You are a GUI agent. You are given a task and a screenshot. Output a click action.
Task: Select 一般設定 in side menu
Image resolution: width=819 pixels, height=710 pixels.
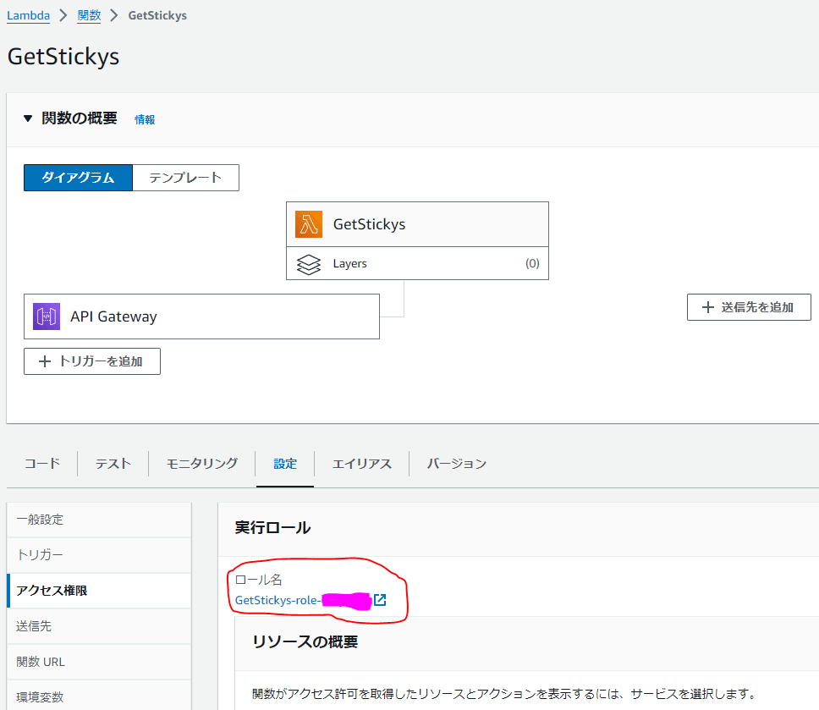point(99,520)
